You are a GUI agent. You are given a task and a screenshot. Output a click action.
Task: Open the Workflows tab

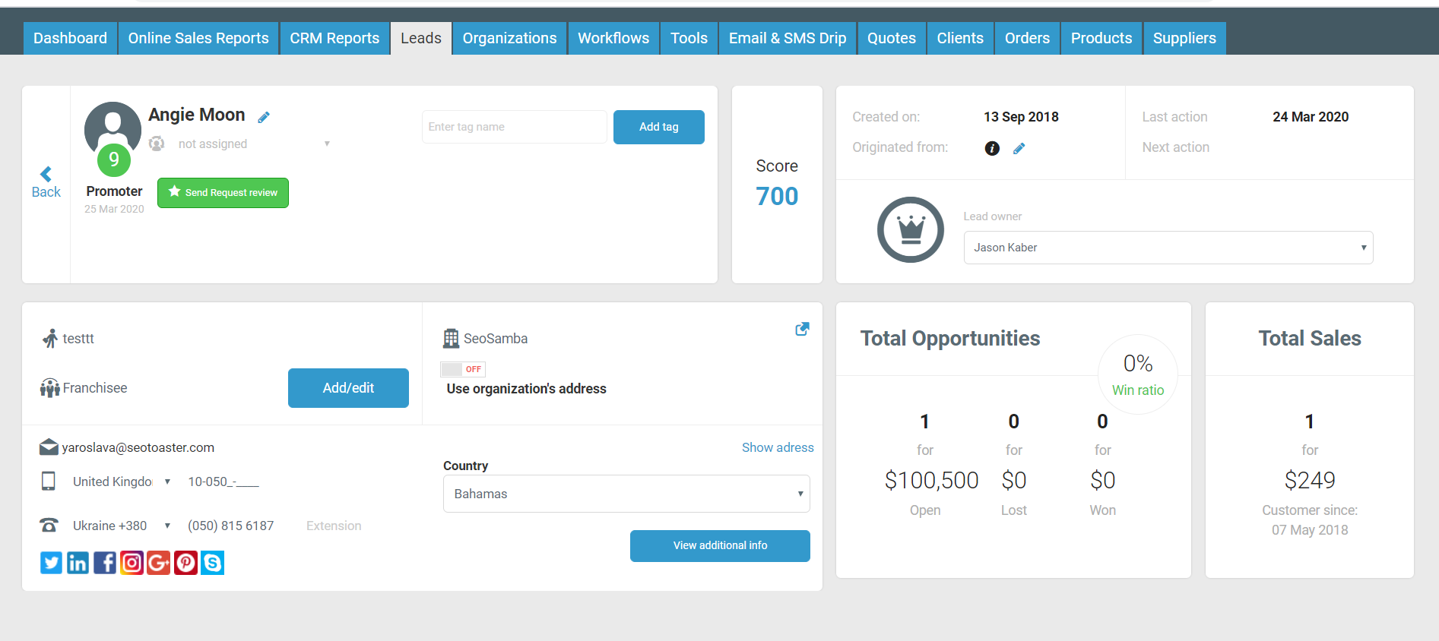tap(613, 38)
